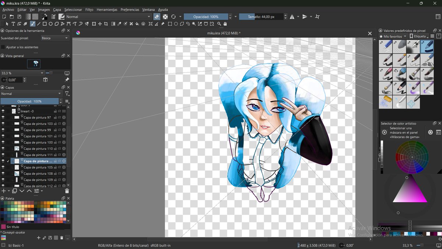This screenshot has width=442, height=249.
Task: Expand the add layer type dropdown arrow
Action: click(x=9, y=191)
